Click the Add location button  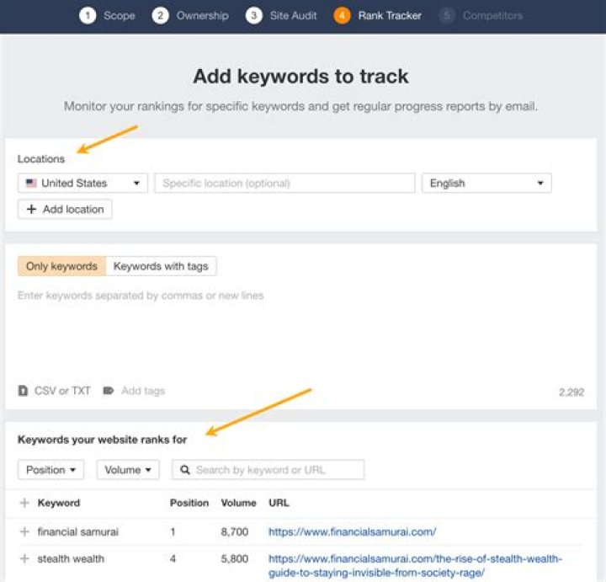coord(65,209)
